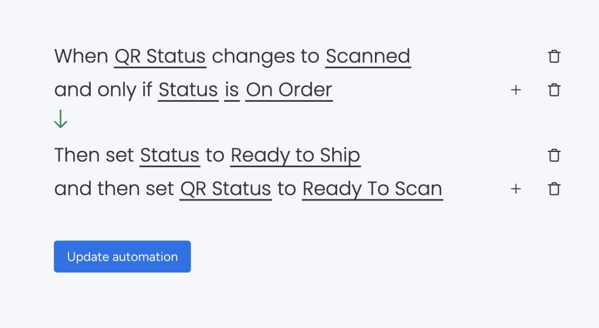
Task: Click the 'When' trigger label
Action: point(81,57)
